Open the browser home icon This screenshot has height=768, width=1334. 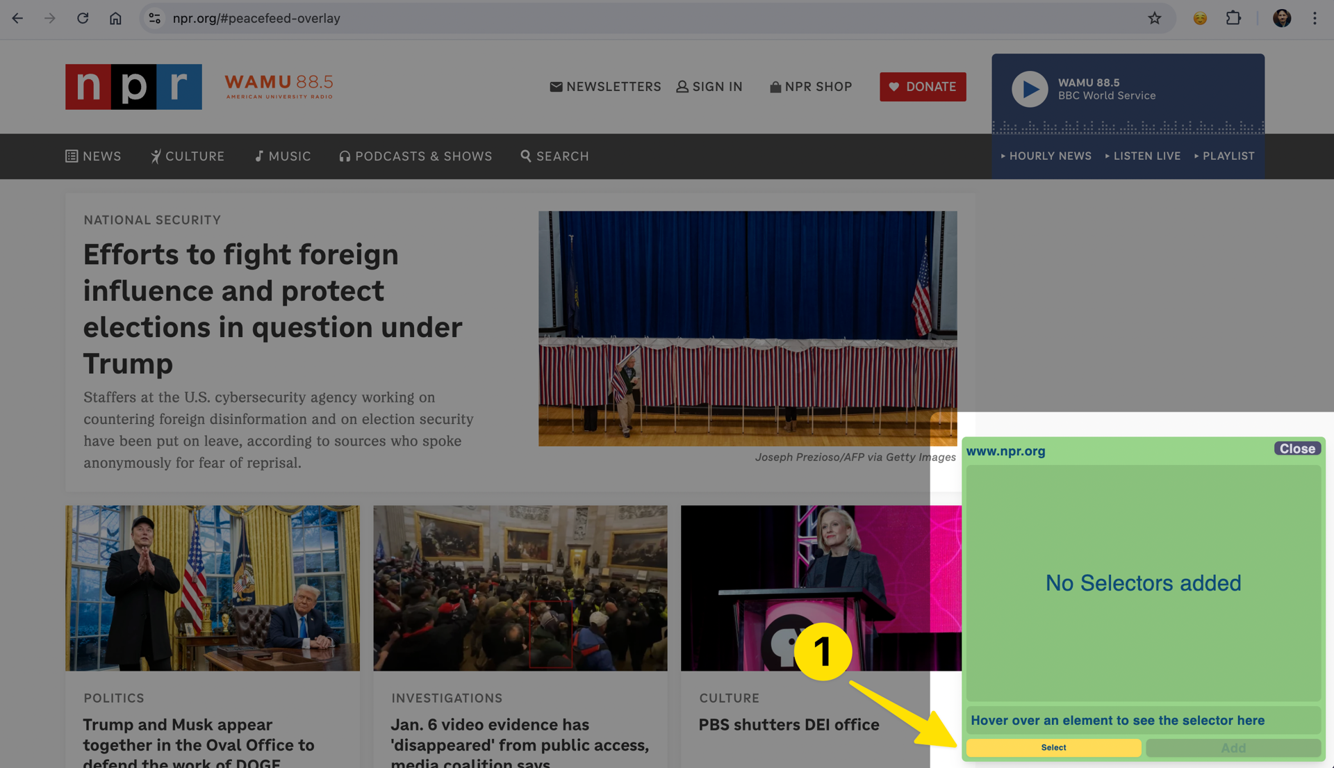coord(115,18)
